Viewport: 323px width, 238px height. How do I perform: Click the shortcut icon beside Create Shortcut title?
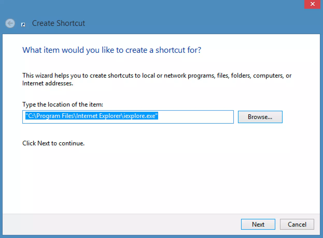coord(23,24)
